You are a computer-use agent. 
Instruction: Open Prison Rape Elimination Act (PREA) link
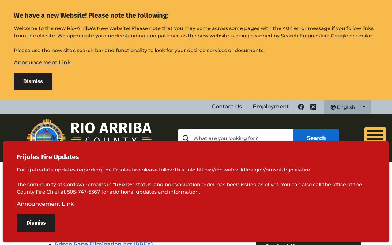(x=104, y=243)
